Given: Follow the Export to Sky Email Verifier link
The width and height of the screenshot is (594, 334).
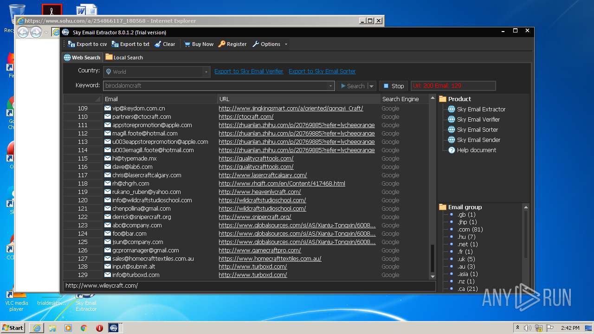Looking at the screenshot, I should point(249,71).
